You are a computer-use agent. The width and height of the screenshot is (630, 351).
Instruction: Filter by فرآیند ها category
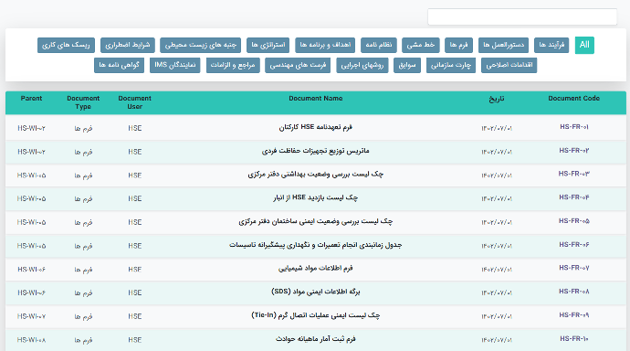(x=551, y=45)
